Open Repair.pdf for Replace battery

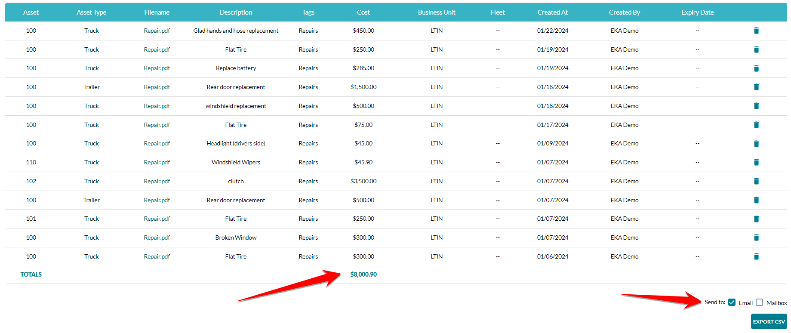(157, 68)
